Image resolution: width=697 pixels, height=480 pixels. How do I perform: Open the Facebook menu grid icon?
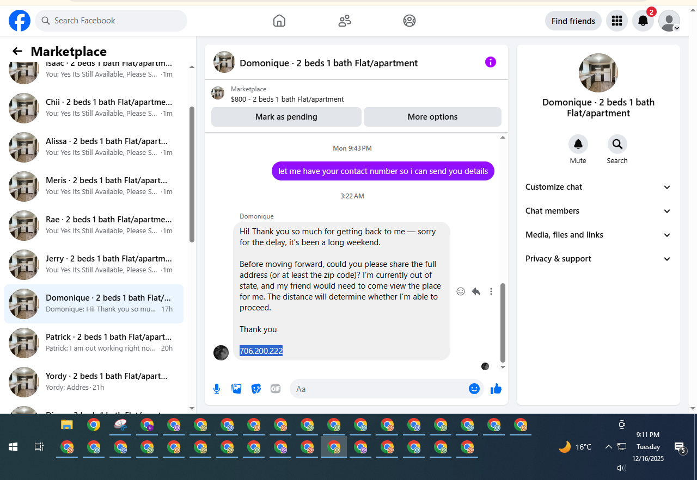(x=617, y=21)
